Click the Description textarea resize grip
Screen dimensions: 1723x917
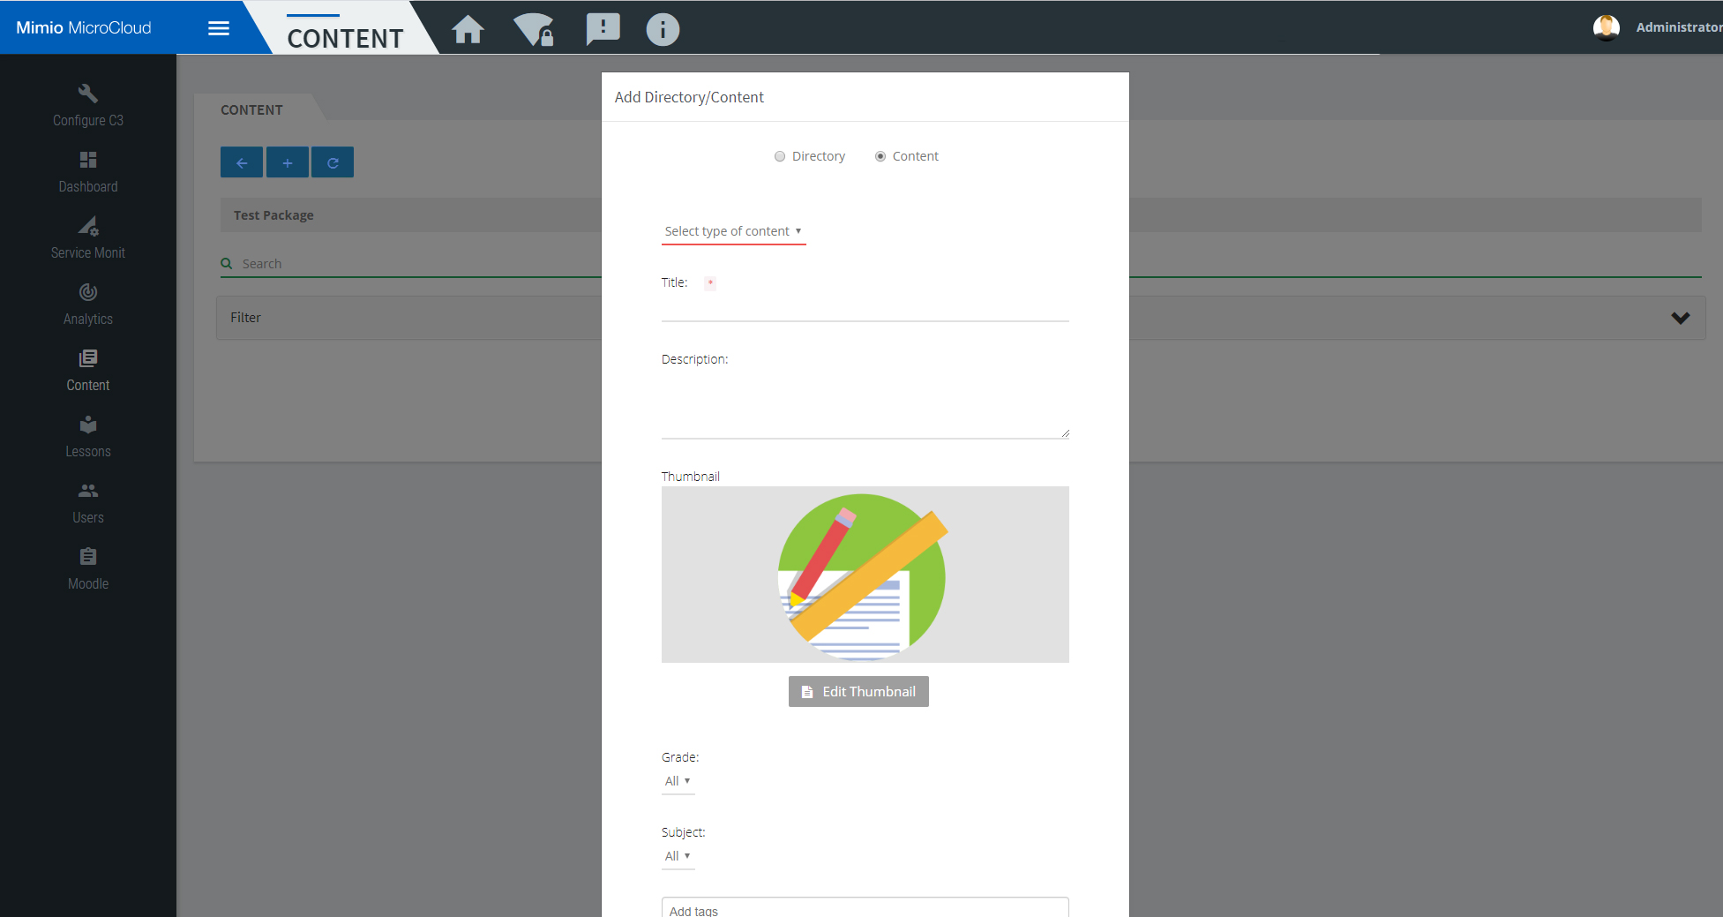pyautogui.click(x=1065, y=433)
